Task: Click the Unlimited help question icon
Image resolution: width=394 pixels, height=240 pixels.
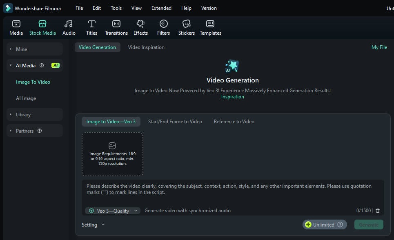Action: click(340, 224)
